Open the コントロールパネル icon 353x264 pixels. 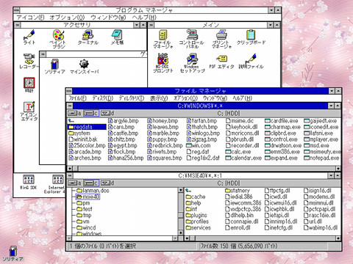point(192,34)
